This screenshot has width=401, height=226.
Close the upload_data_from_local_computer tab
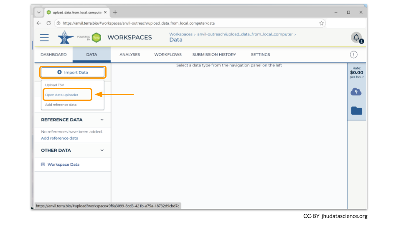coord(105,12)
